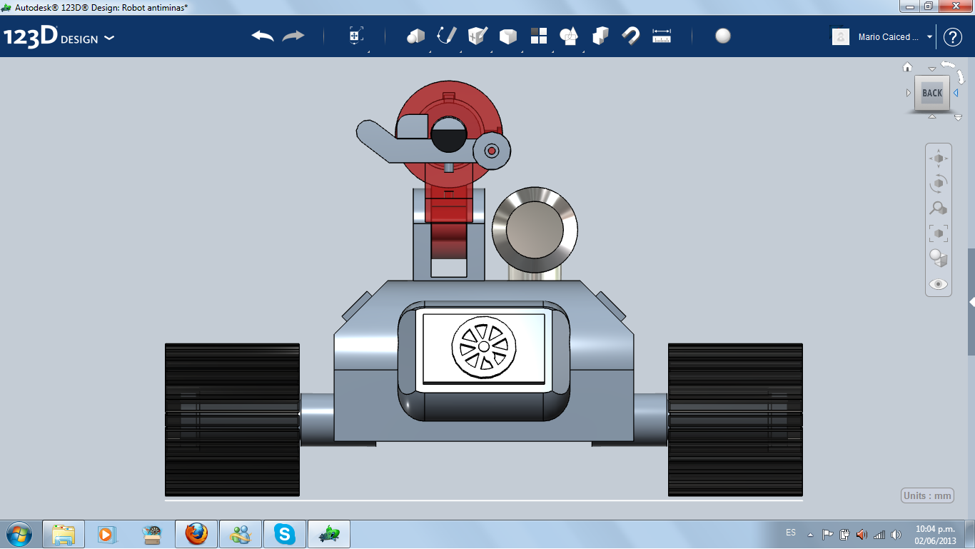Open Windows Live Messenger from taskbar
975x549 pixels.
tap(241, 534)
